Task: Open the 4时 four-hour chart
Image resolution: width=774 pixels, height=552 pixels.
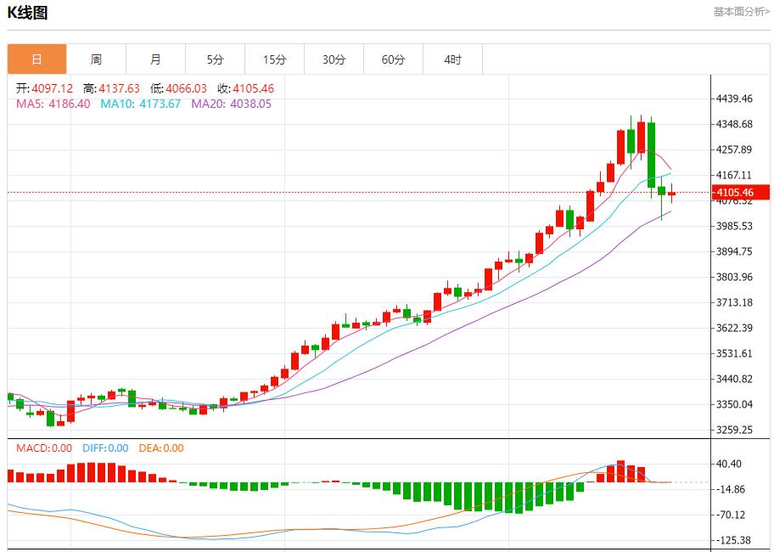Action: (453, 59)
